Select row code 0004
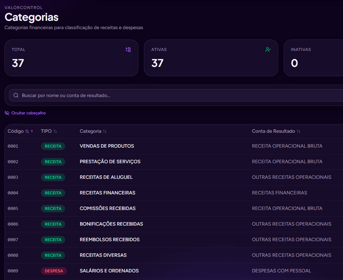Viewport: 343px width, 280px height. (13, 193)
